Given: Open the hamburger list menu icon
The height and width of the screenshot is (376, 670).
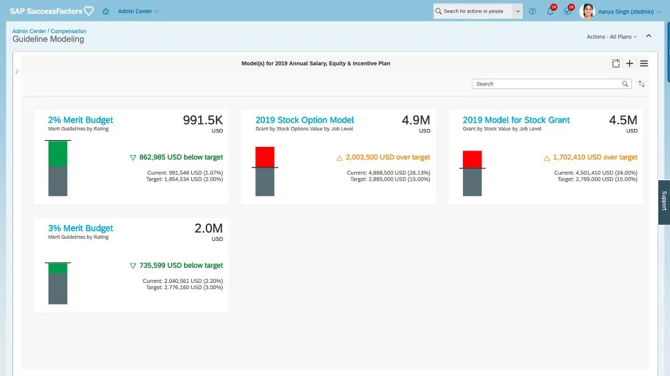Looking at the screenshot, I should tap(644, 63).
